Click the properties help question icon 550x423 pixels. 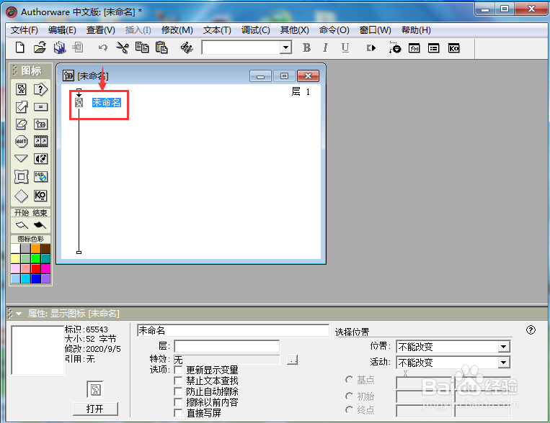click(531, 330)
